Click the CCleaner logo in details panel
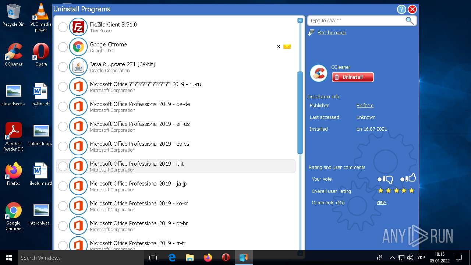Image resolution: width=471 pixels, height=265 pixels. tap(319, 73)
